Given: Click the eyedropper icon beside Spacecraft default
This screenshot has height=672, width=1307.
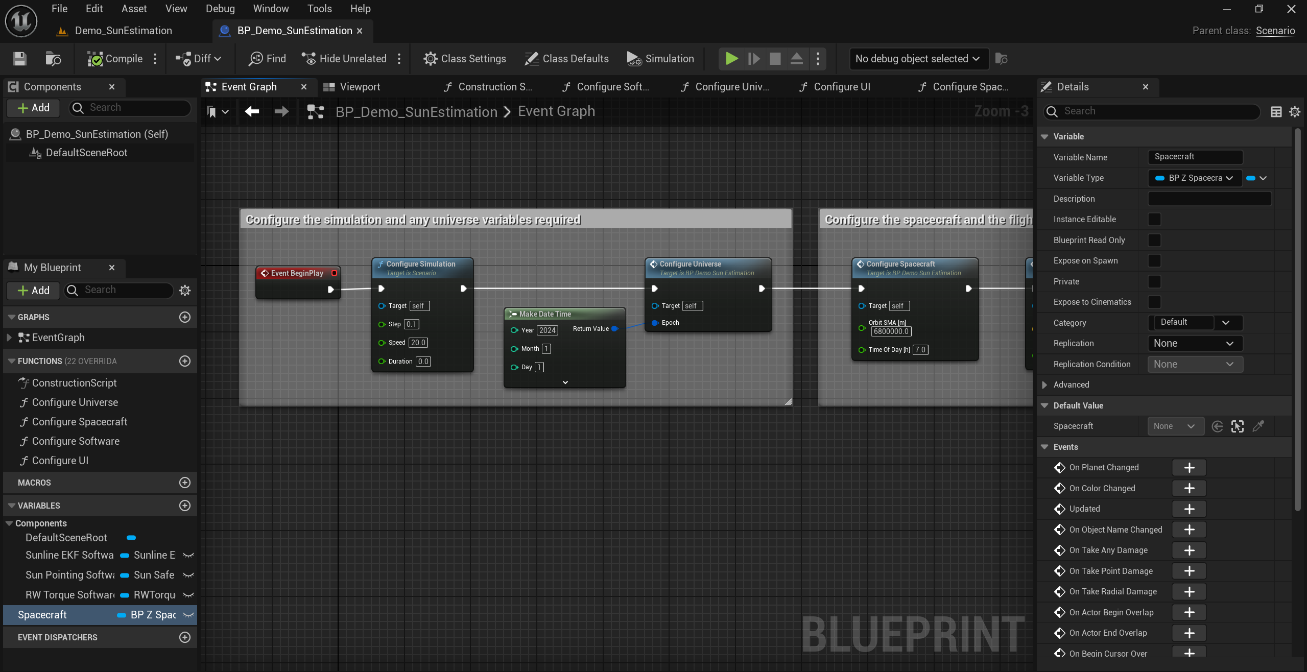Looking at the screenshot, I should pyautogui.click(x=1258, y=426).
